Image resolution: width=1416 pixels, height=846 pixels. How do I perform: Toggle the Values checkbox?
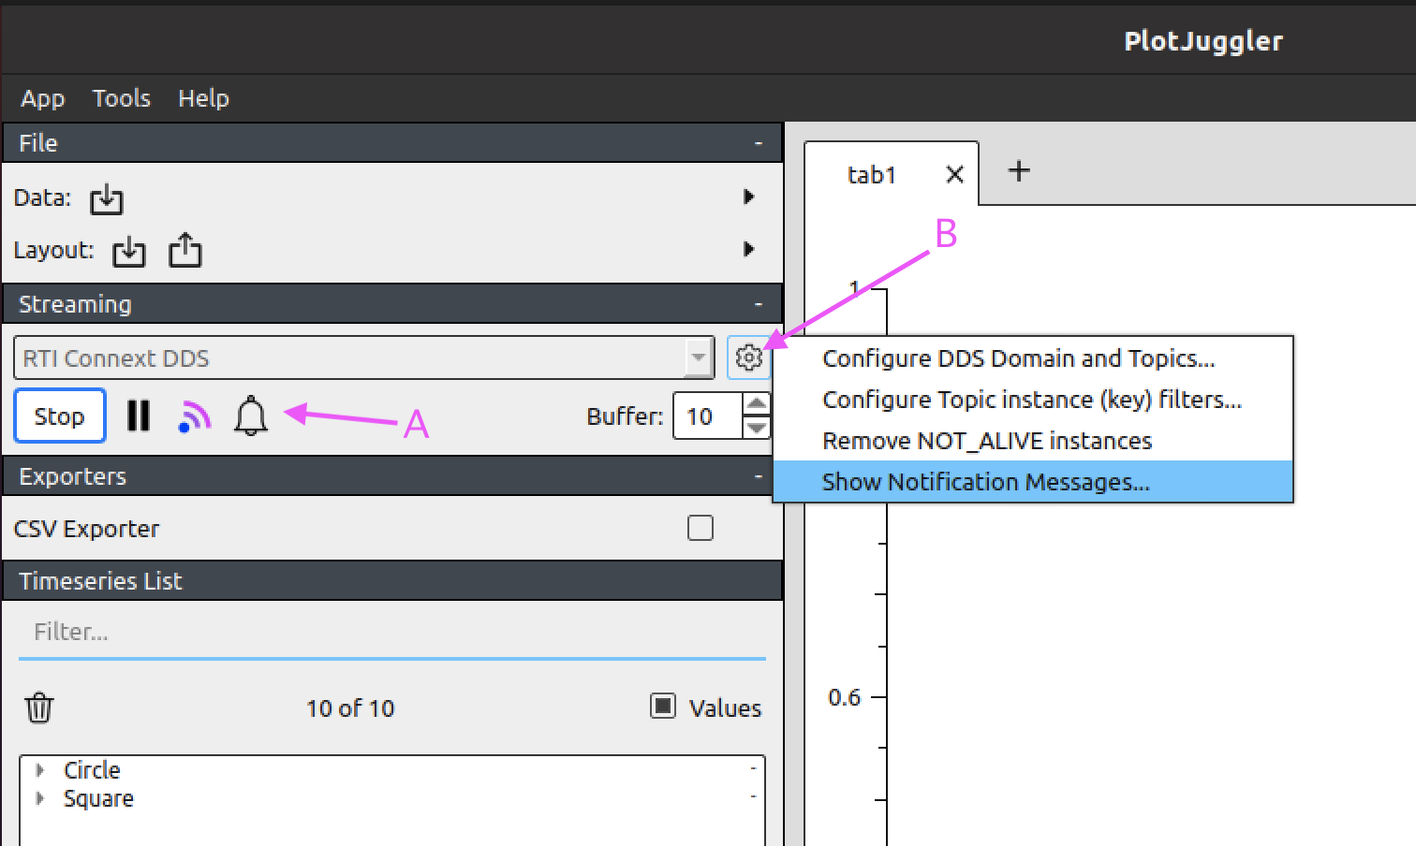pos(663,707)
